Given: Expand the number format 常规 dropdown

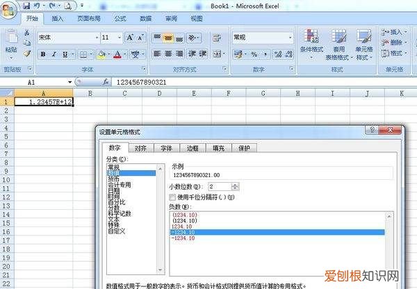Looking at the screenshot, I should click(291, 38).
